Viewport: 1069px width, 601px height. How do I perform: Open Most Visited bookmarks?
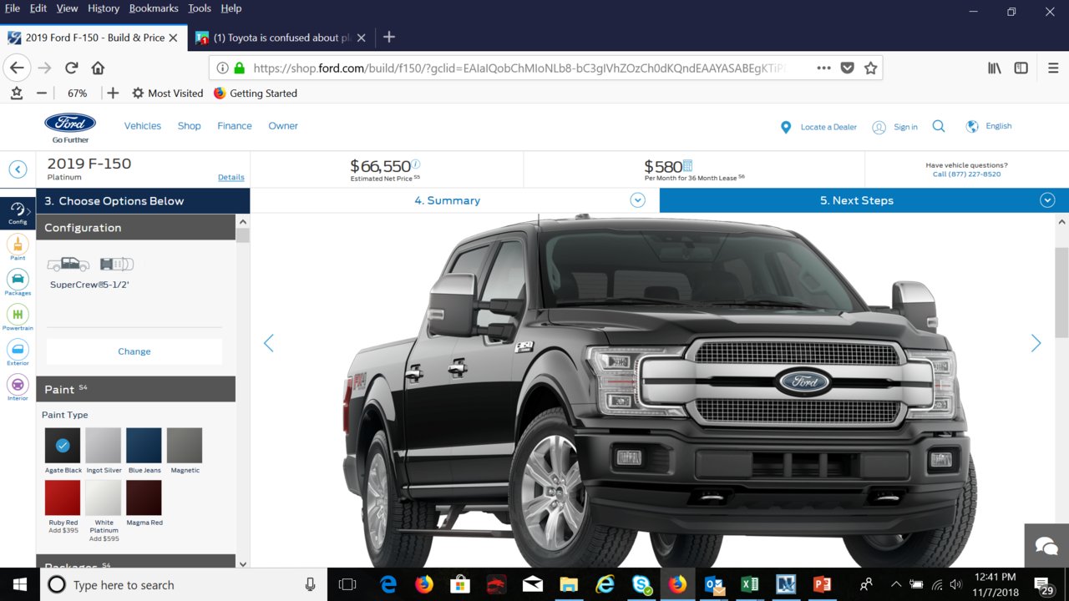[x=167, y=93]
